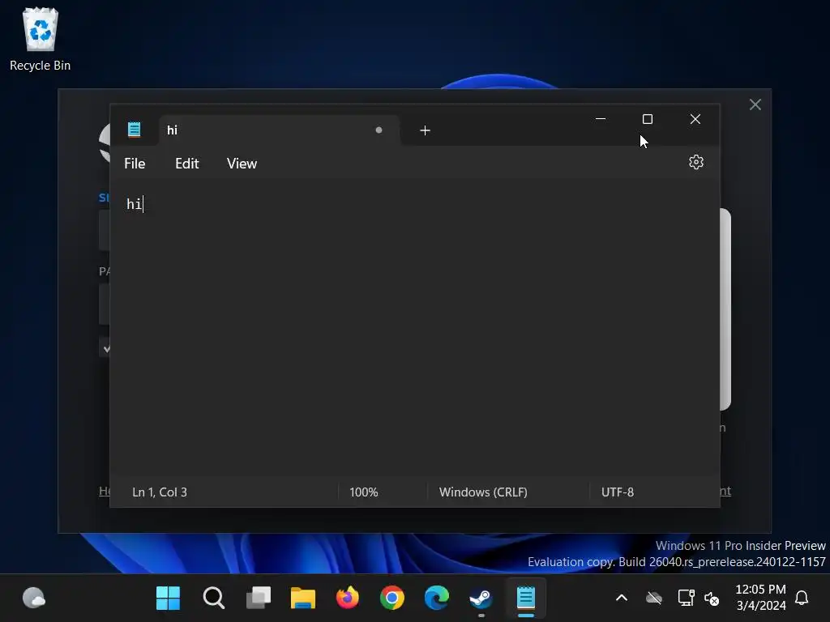The width and height of the screenshot is (830, 622).
Task: Open Task View from taskbar
Action: pos(259,599)
